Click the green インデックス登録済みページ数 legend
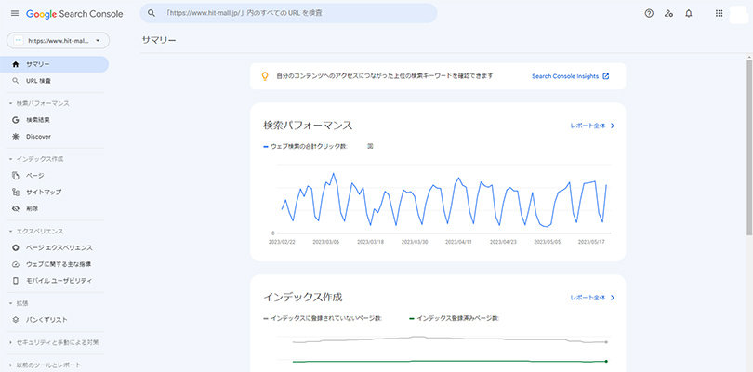 click(457, 318)
